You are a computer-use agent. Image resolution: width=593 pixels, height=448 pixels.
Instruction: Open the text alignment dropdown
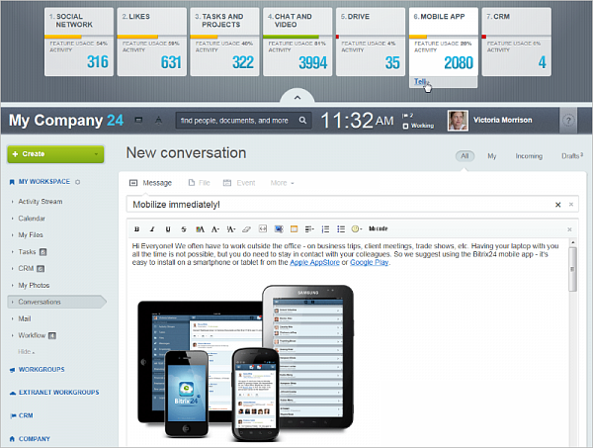[x=309, y=228]
